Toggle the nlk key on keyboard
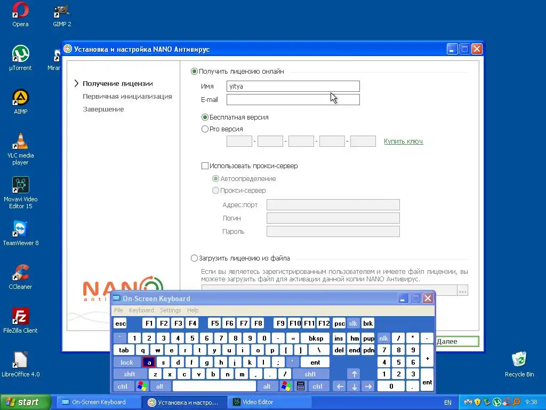546x410 pixels. tap(383, 338)
